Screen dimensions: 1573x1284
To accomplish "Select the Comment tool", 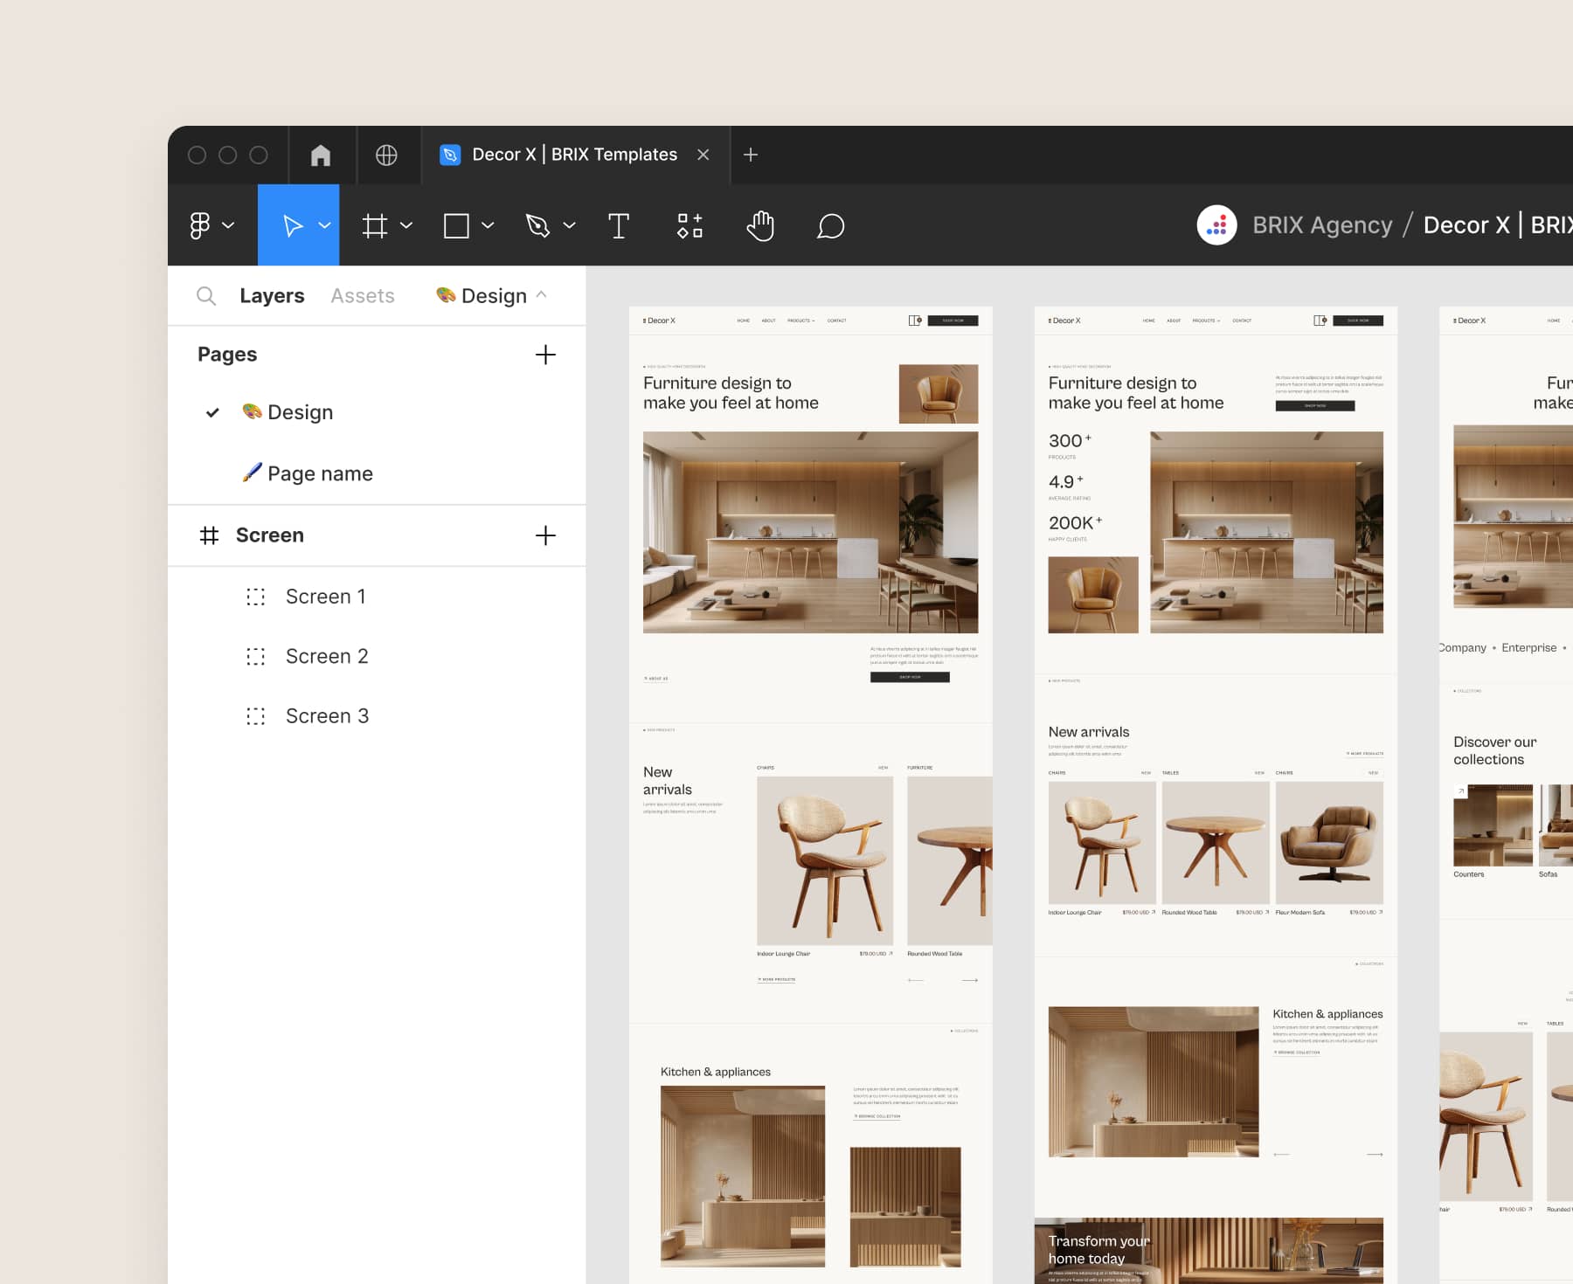I will pos(830,226).
